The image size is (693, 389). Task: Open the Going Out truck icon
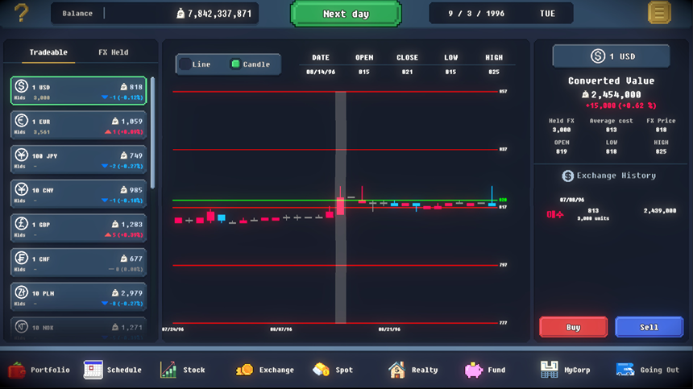625,370
